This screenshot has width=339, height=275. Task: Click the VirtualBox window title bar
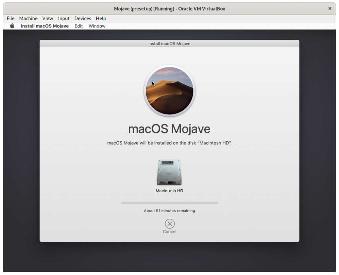click(x=169, y=9)
